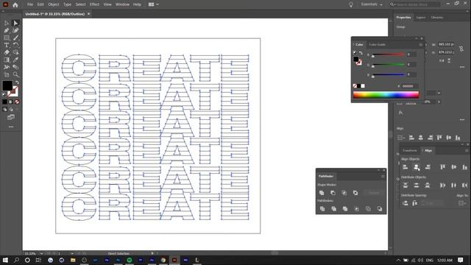Select the Eyedropper tool
This screenshot has height=265, width=471.
point(15,60)
